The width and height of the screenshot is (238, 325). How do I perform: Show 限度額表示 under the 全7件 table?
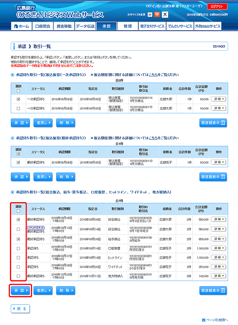(213, 291)
